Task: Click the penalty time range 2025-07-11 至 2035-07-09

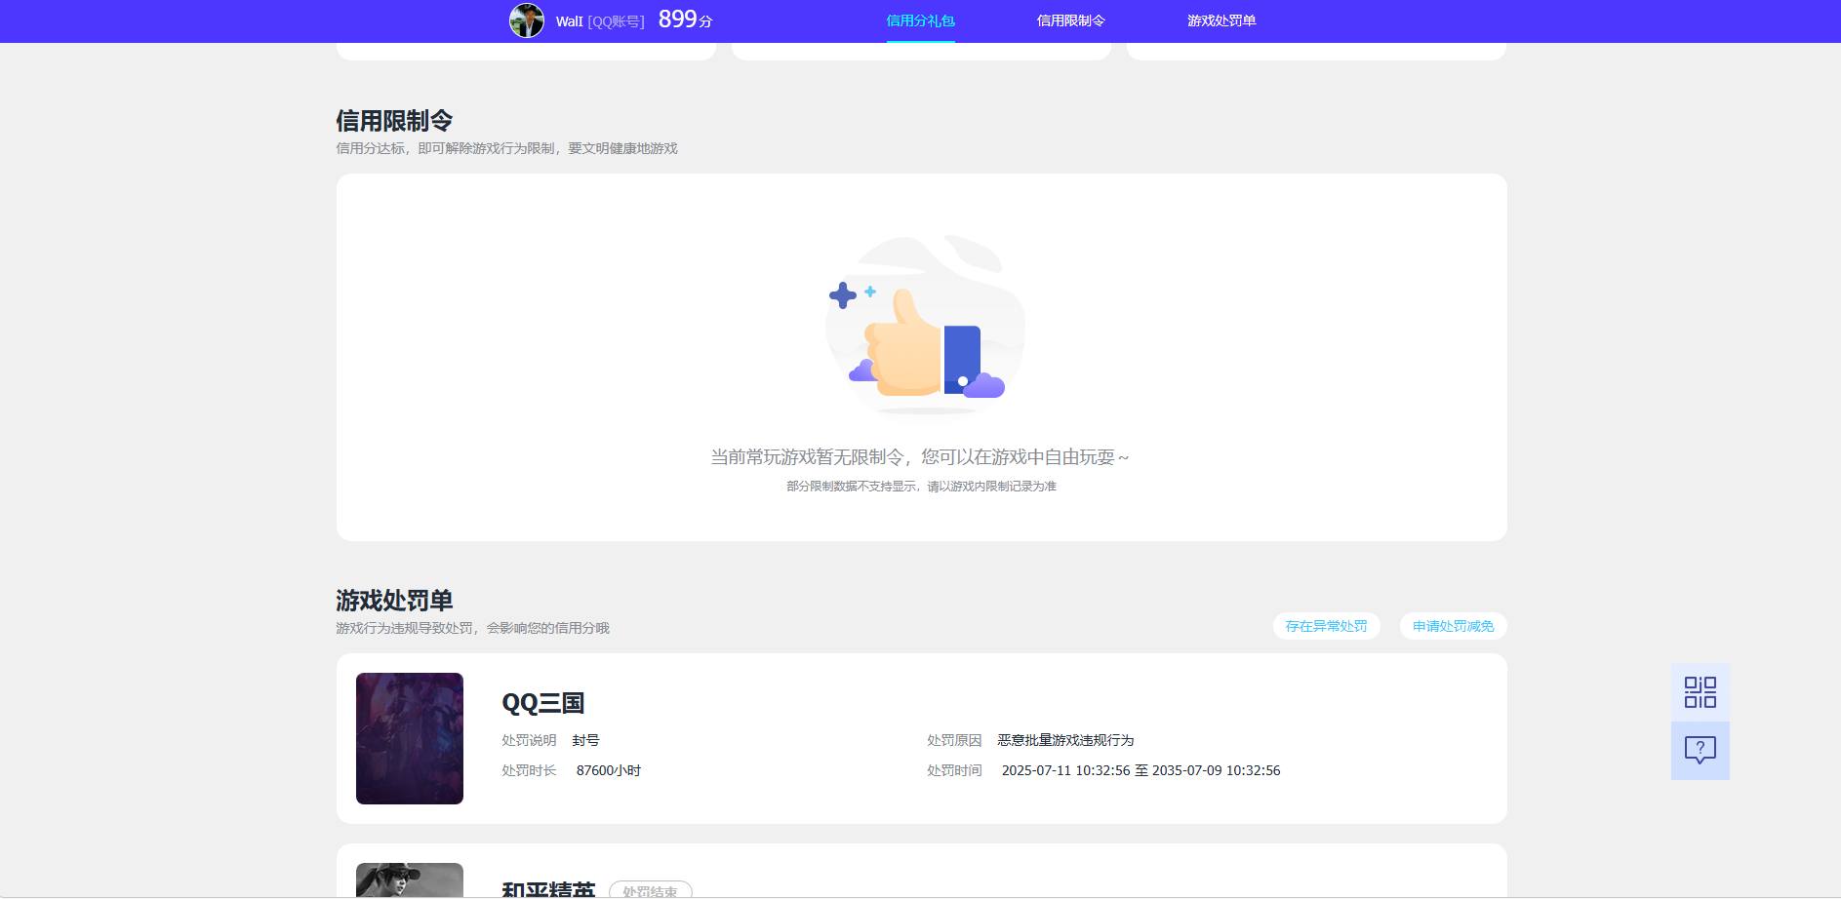Action: point(1141,770)
